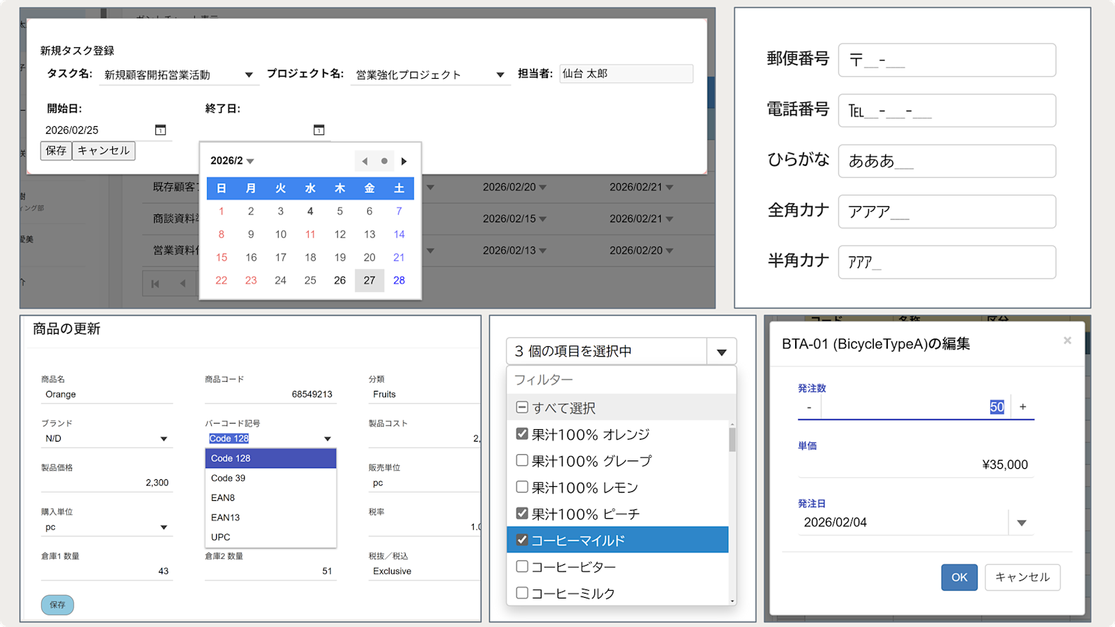This screenshot has height=627, width=1115.
Task: Expand the ブランド N/D dropdown
Action: (164, 439)
